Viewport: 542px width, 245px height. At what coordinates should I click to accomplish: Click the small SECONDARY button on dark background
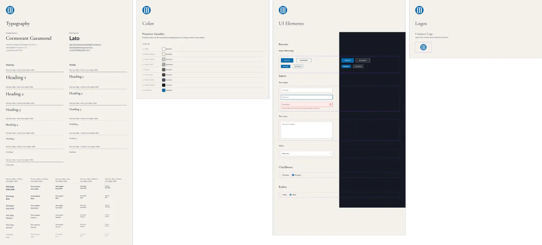point(358,66)
